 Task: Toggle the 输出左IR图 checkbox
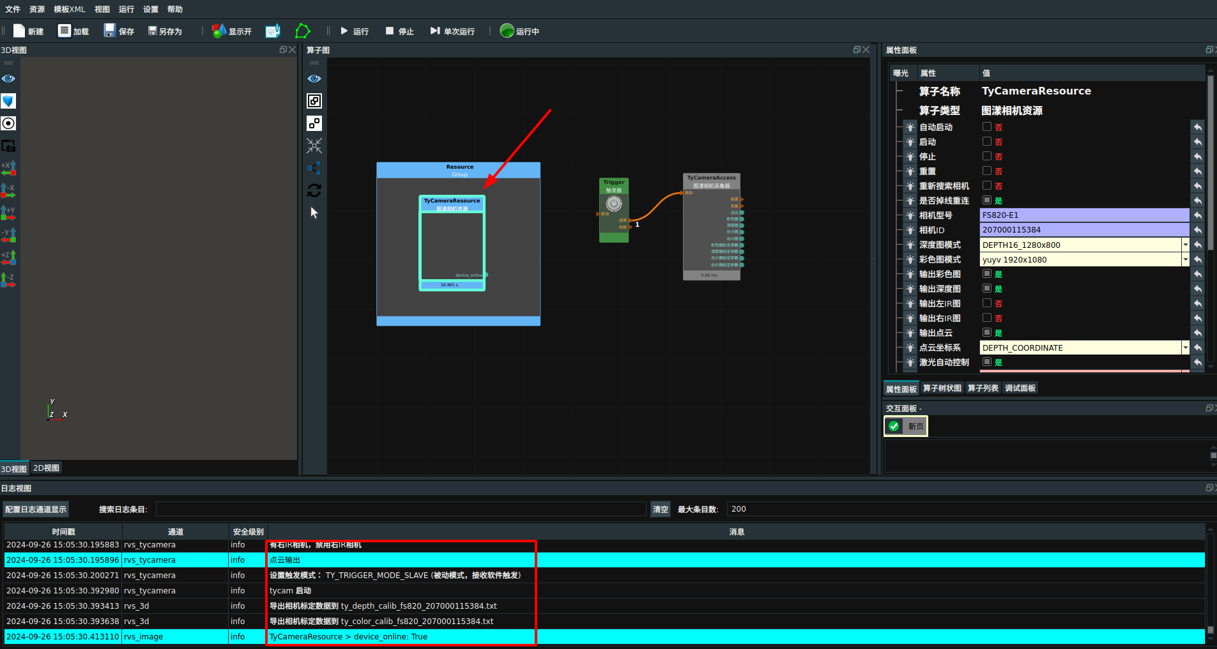click(x=987, y=303)
